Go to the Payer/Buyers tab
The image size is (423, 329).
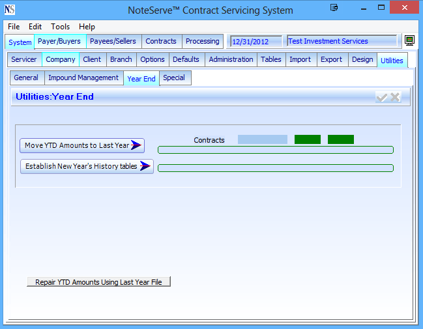[59, 41]
